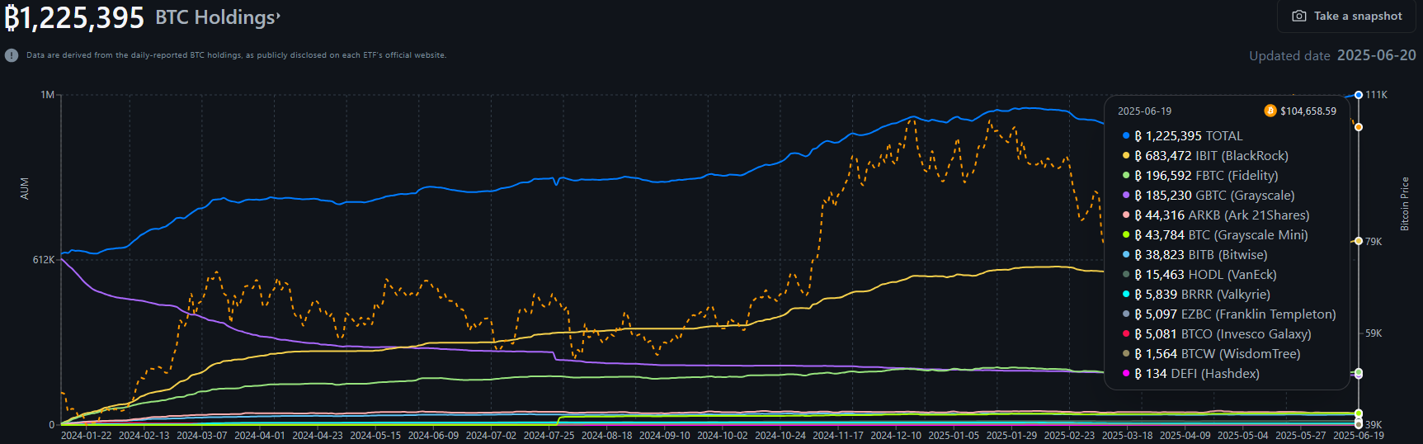1423x444 pixels.
Task: Click the BRRR (Valkyrie) tooltip row
Action: tap(1202, 295)
